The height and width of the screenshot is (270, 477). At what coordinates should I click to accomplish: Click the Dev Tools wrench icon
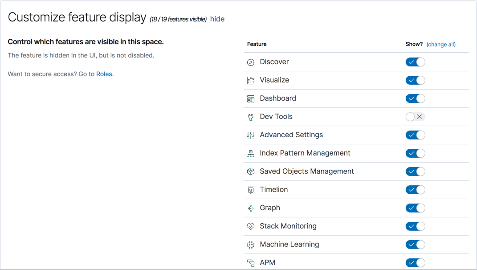(251, 117)
